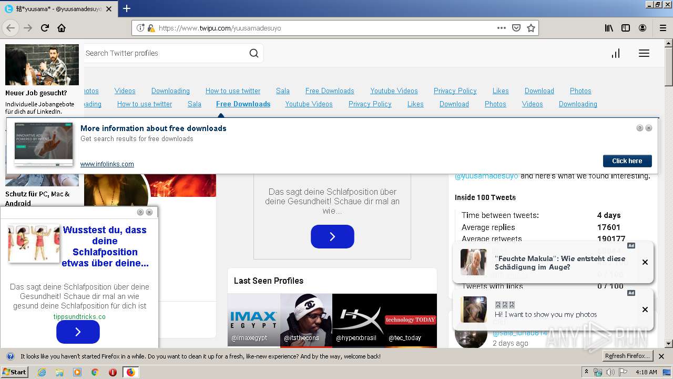Go back to previous page
Image resolution: width=673 pixels, height=379 pixels.
pyautogui.click(x=11, y=28)
